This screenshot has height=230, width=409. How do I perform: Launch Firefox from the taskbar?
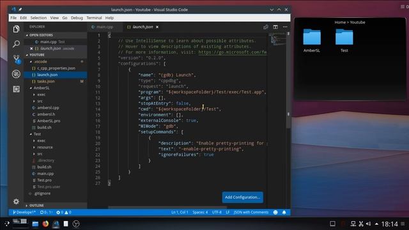tap(45, 224)
